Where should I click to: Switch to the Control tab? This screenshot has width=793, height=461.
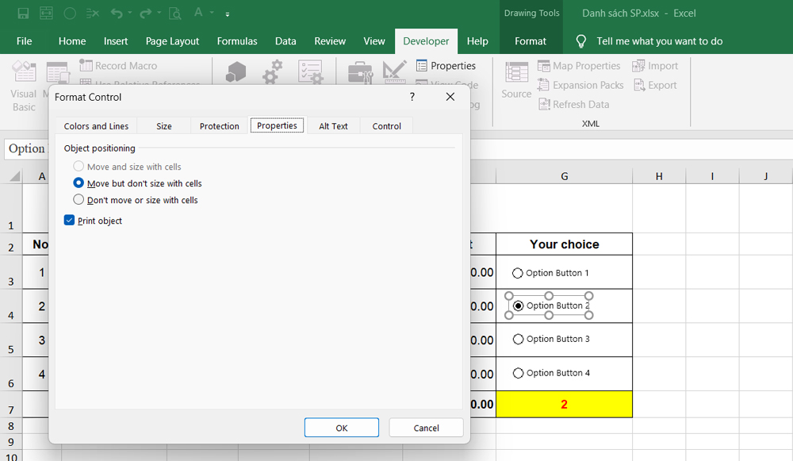point(386,126)
